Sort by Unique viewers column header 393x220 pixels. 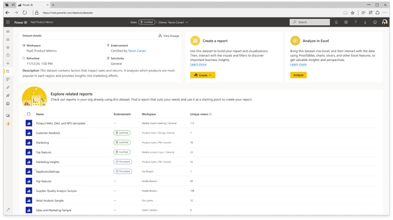point(199,114)
